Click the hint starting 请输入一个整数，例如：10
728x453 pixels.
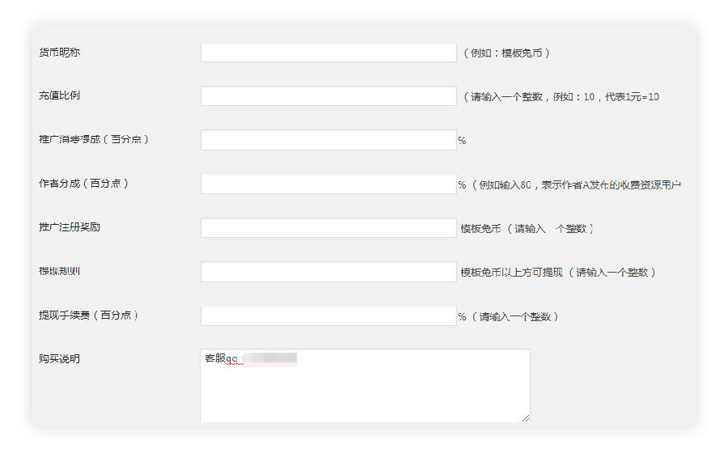coord(561,96)
